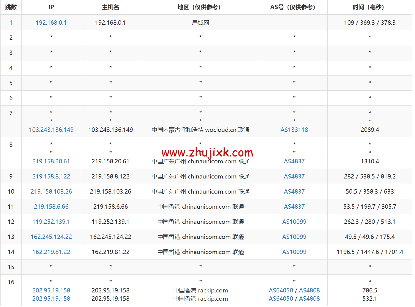Open AS4837 link on hop 11
The height and width of the screenshot is (307, 415).
coord(294,206)
